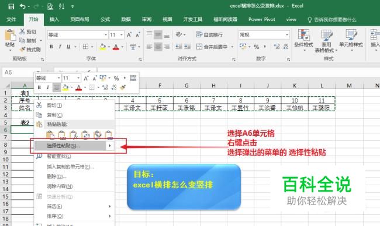The image size is (380, 226).
Task: Choose the Paste Values (123) option icon
Action: pos(62,135)
